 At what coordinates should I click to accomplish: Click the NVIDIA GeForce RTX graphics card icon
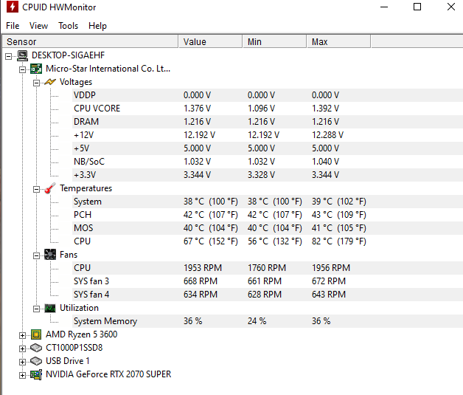pos(36,374)
